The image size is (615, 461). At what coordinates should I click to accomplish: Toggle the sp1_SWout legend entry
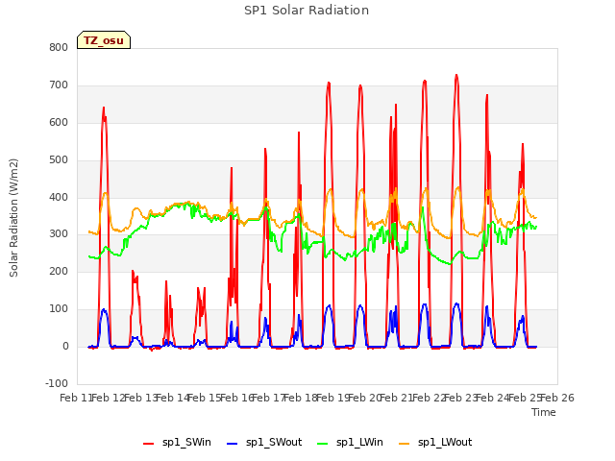264,443
